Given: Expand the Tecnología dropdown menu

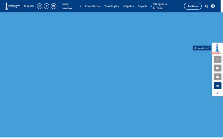Looking at the screenshot, I should click(111, 6).
